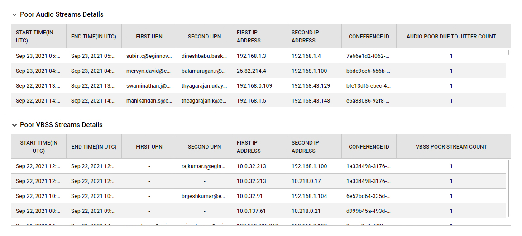Image resolution: width=522 pixels, height=236 pixels.
Task: Click conference ID d999b45a-493d
Action: coord(369,211)
